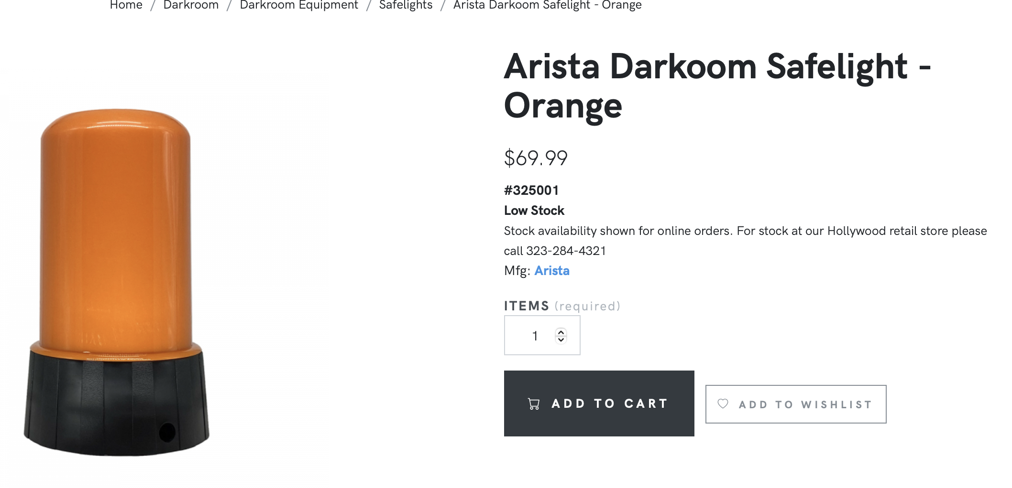Click the product number #325001
Image resolution: width=1012 pixels, height=488 pixels.
click(x=531, y=191)
